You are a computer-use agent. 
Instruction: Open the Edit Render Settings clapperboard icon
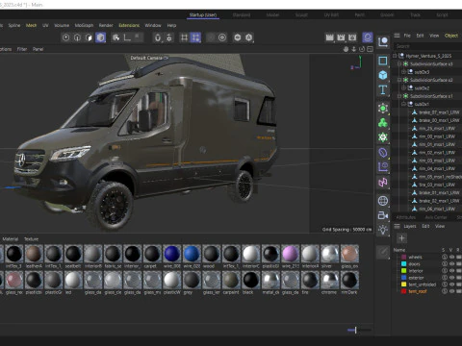click(x=352, y=37)
